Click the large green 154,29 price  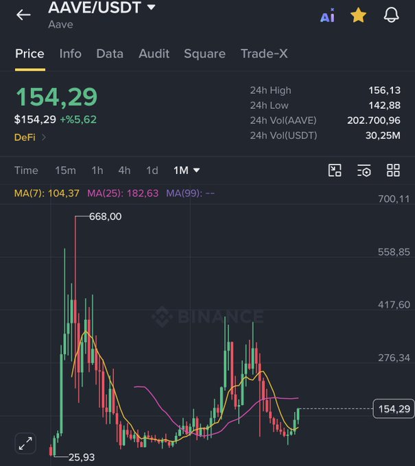56,97
